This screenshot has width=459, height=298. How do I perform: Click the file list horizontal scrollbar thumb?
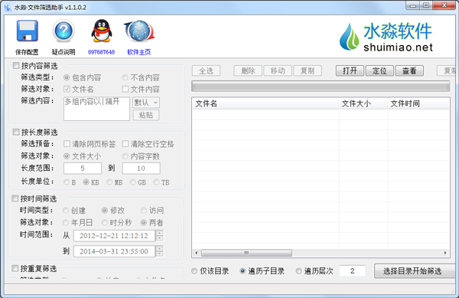[246, 253]
